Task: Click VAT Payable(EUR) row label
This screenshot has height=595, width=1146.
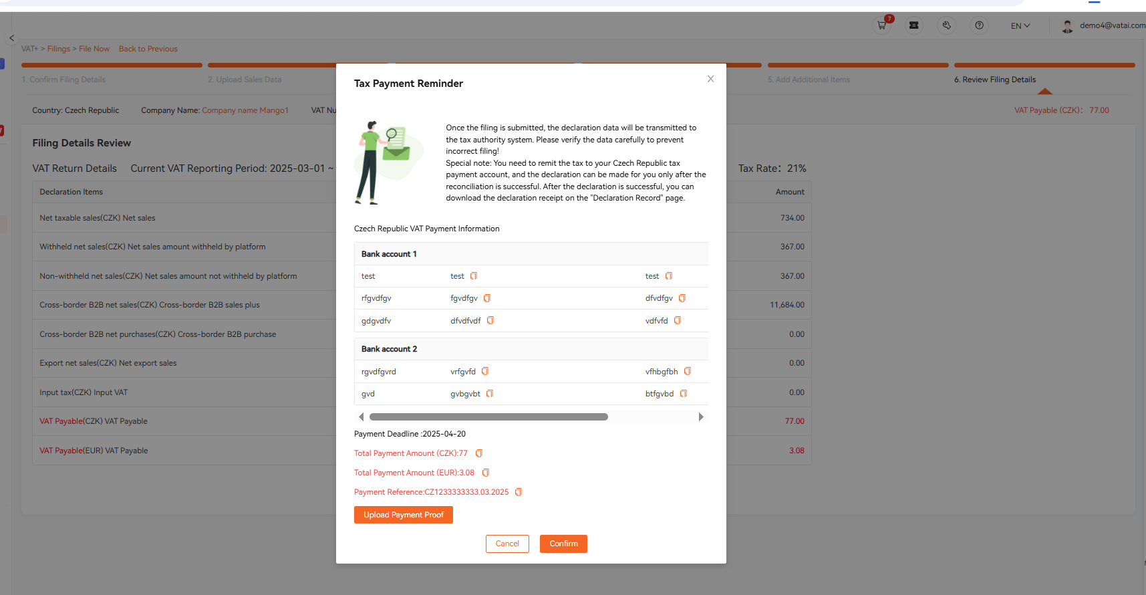Action: [94, 451]
